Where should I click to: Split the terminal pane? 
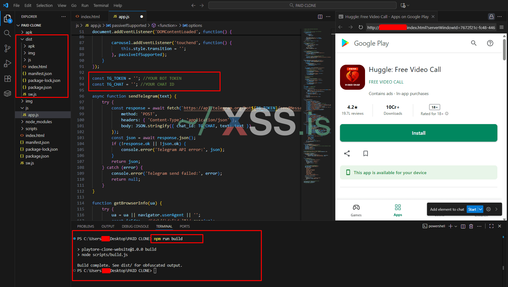[x=463, y=226]
